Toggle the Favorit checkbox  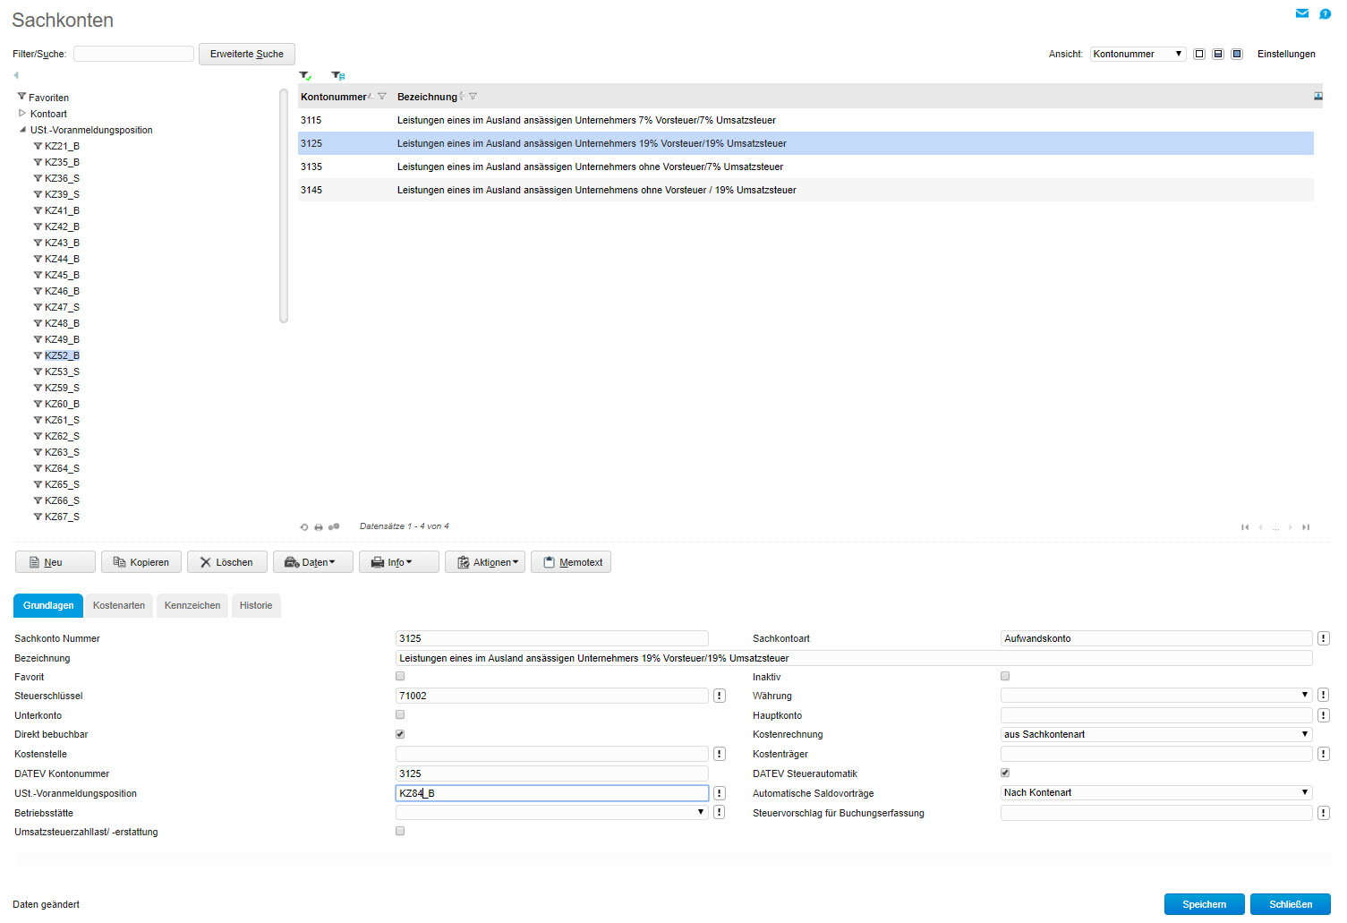pos(400,676)
